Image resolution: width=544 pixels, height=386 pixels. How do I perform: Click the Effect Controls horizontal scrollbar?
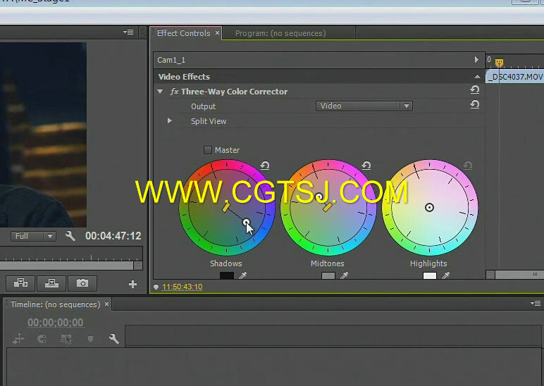pyautogui.click(x=519, y=275)
